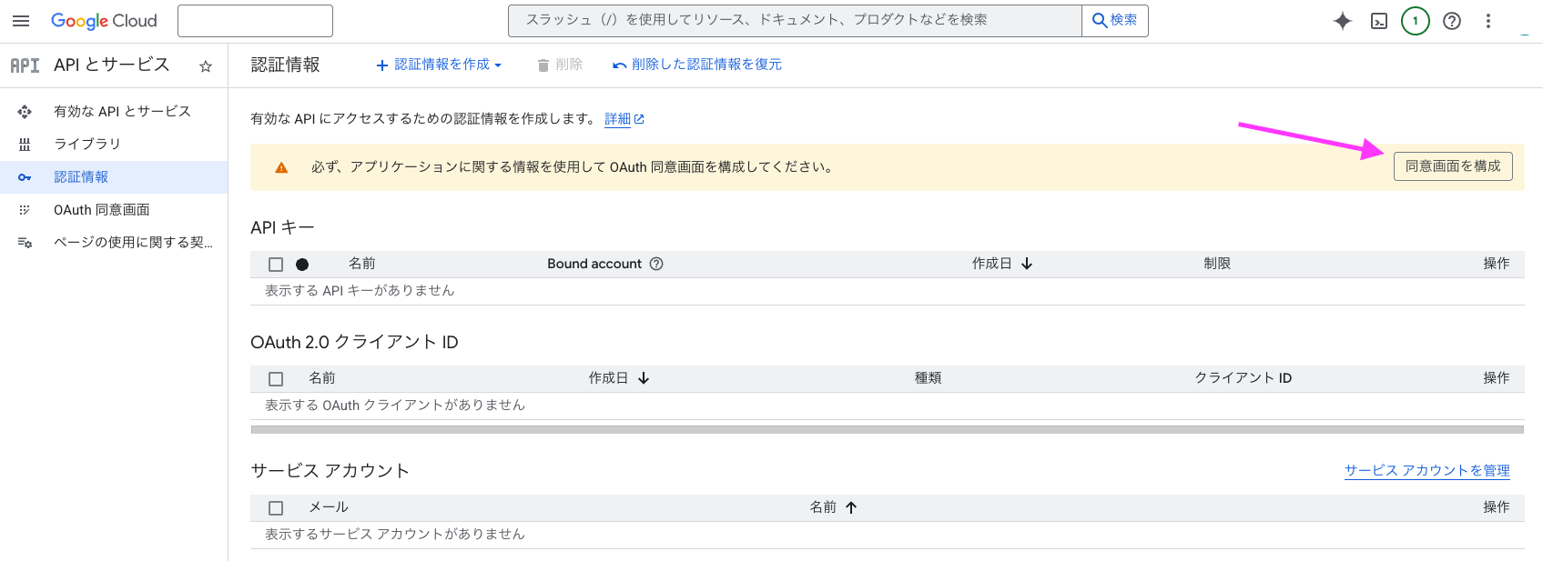
Task: Click the search magnifier 検索 button
Action: pos(1115,20)
